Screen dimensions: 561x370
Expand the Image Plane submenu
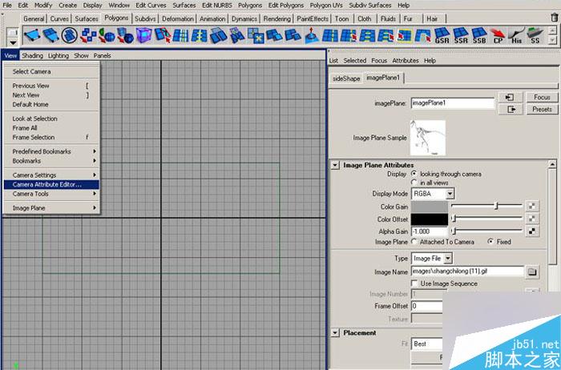click(52, 207)
